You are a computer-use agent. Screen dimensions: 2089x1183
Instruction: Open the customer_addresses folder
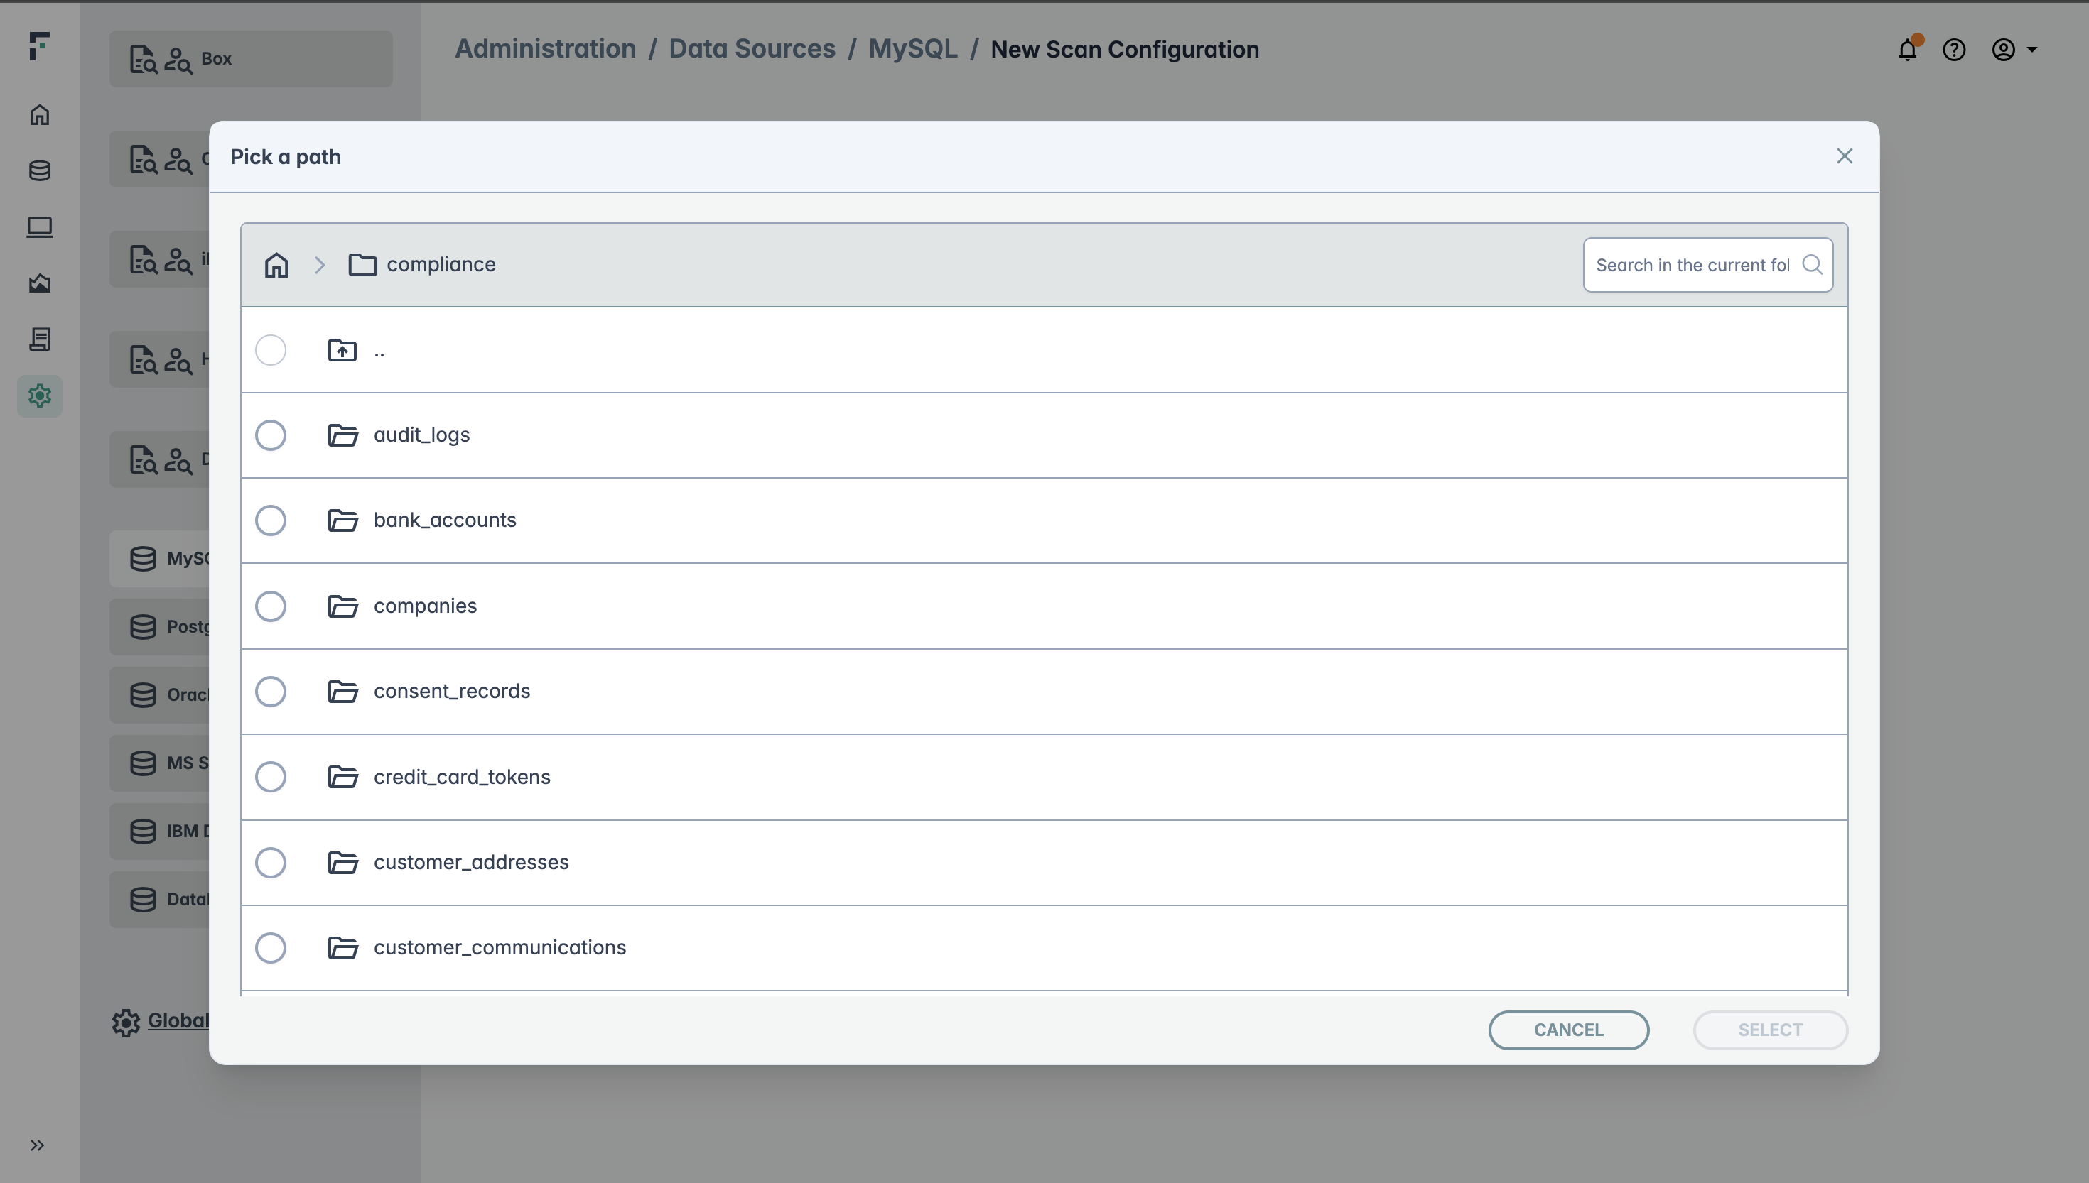[470, 862]
